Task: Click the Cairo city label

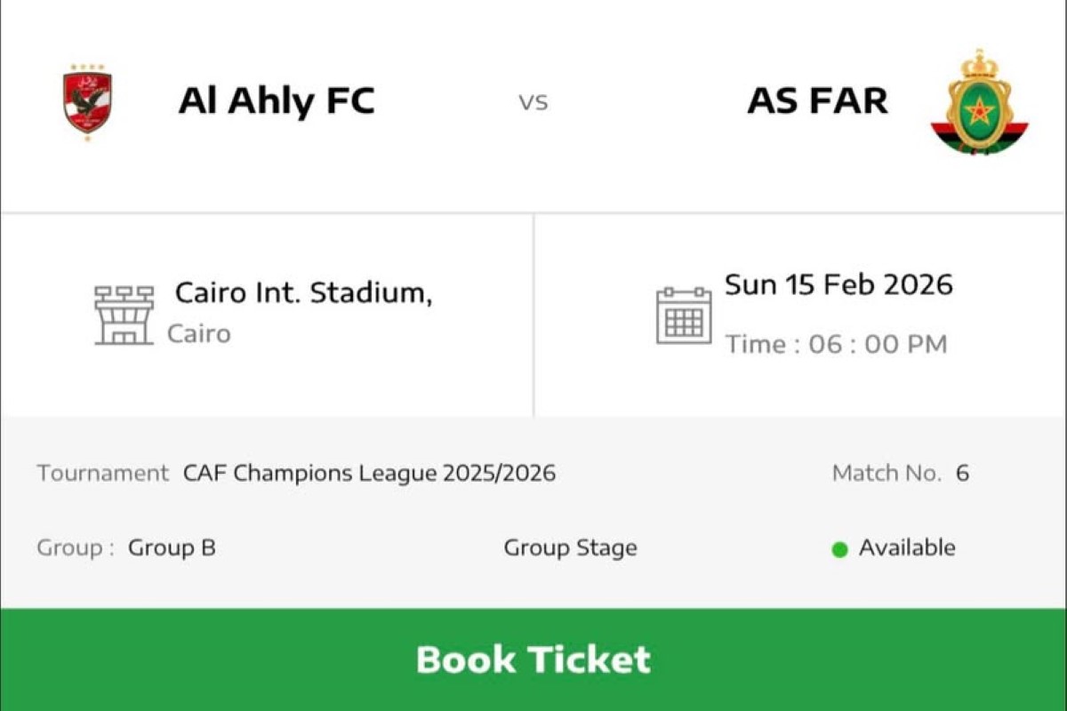Action: click(199, 334)
